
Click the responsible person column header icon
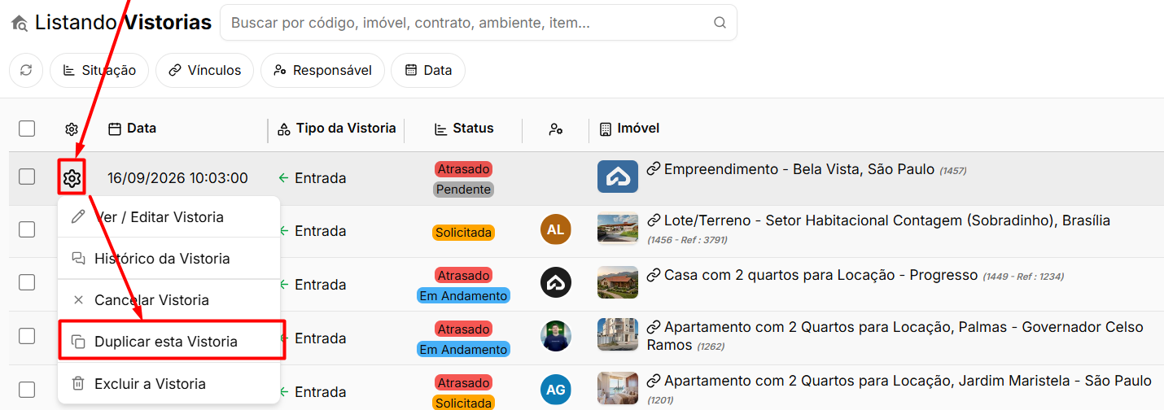point(556,129)
